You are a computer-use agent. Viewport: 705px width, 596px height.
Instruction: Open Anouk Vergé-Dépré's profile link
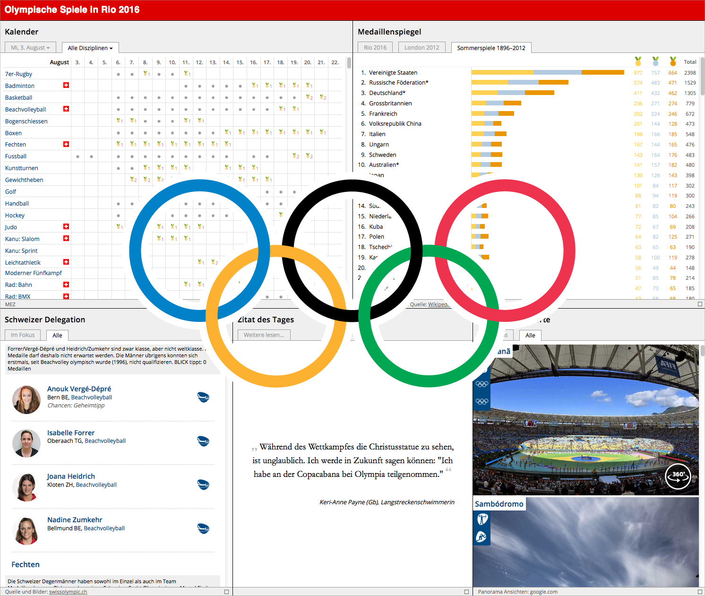[x=79, y=389]
